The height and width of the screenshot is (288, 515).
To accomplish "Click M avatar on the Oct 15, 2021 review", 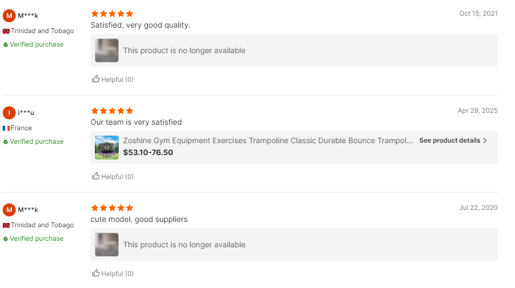I will pyautogui.click(x=9, y=16).
